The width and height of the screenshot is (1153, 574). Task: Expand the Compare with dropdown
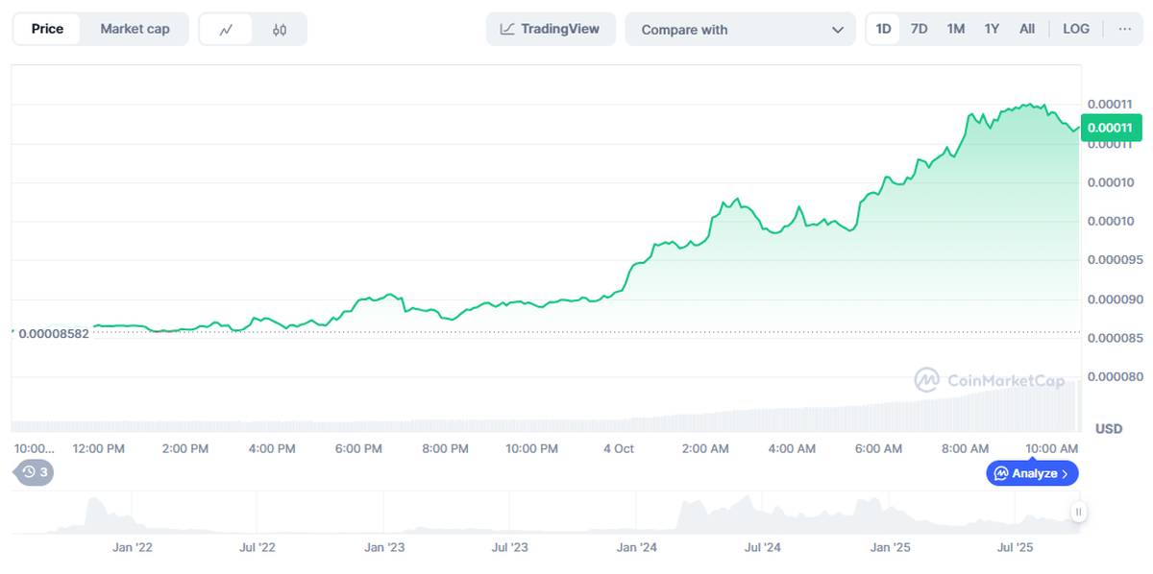[740, 29]
